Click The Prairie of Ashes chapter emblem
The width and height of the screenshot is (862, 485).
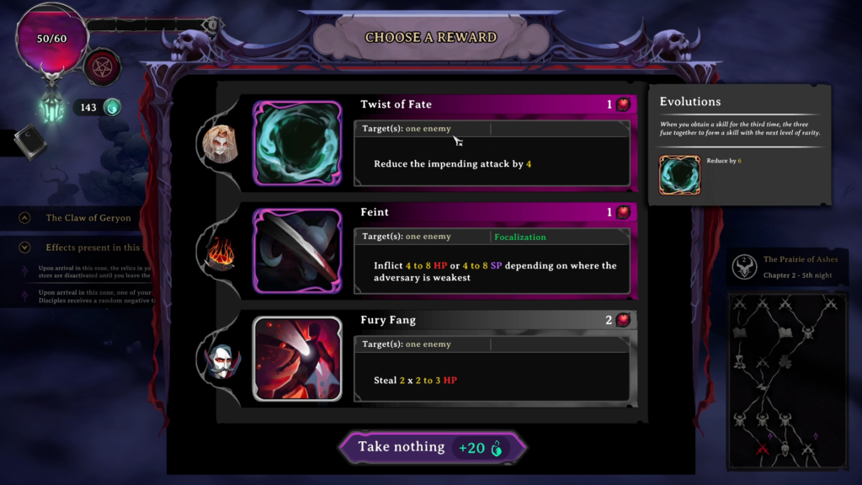coord(744,267)
